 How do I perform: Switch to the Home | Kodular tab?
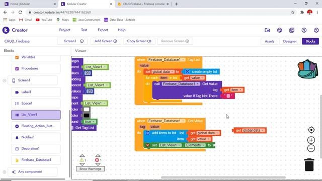pyautogui.click(x=30, y=4)
